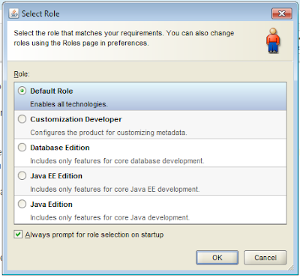Pick the Java Edition radio button
This screenshot has height=278, width=300.
click(22, 204)
